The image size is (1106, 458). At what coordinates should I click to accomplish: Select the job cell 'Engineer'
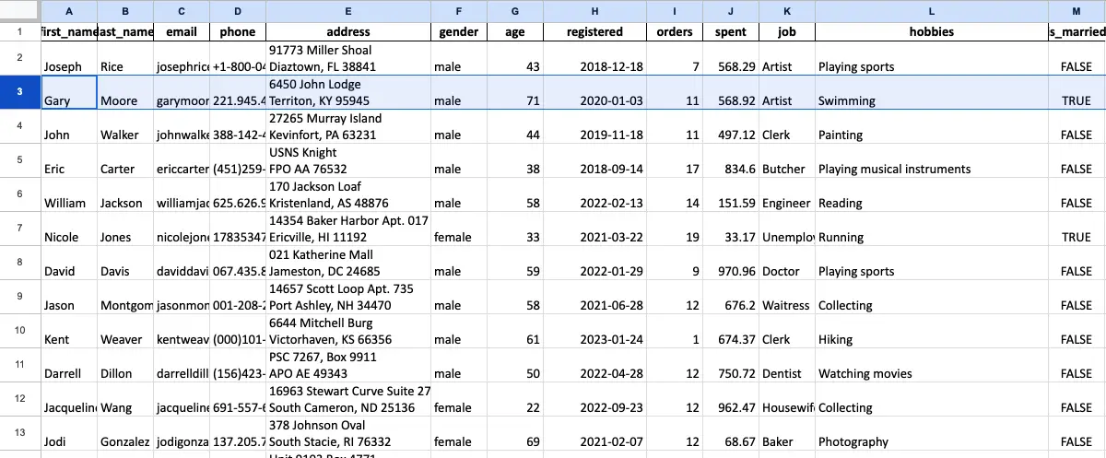pos(787,194)
